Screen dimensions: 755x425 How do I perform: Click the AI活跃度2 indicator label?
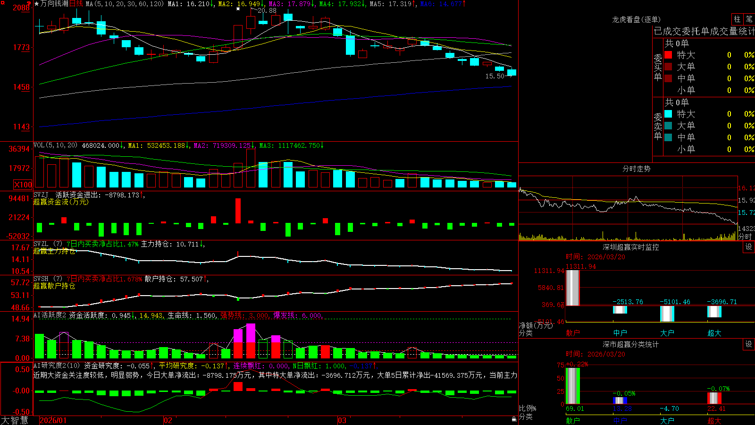[50, 315]
